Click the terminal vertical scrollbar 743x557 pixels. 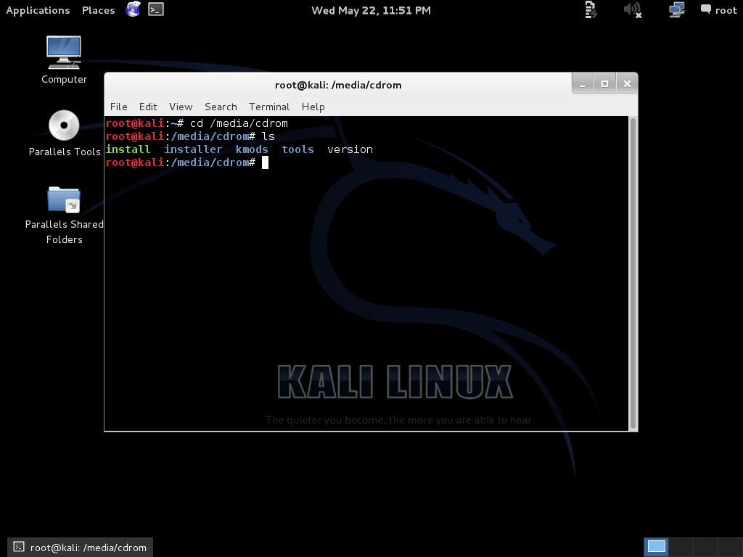tap(633, 273)
